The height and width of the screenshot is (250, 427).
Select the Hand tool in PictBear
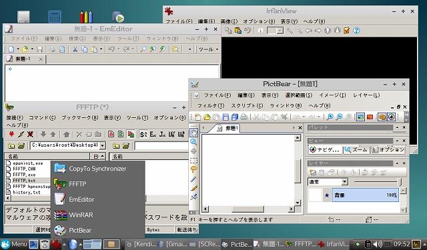tap(193, 133)
